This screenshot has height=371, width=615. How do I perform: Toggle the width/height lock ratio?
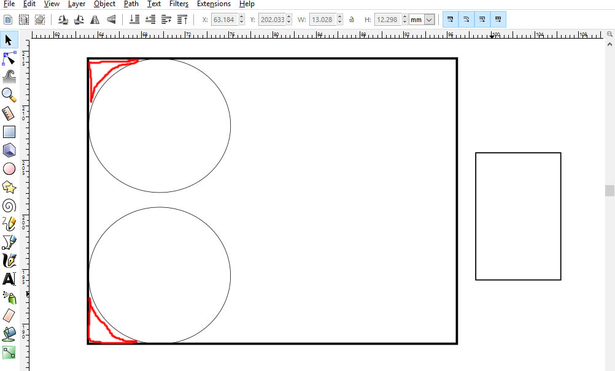pyautogui.click(x=352, y=20)
